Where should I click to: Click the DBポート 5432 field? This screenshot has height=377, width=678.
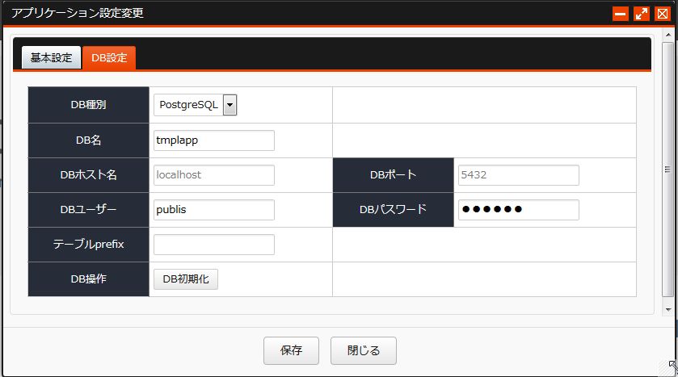pyautogui.click(x=519, y=175)
